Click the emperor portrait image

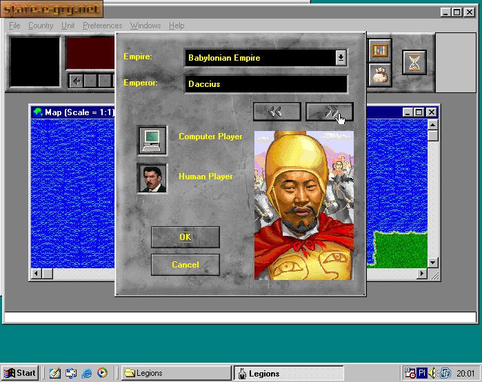pyautogui.click(x=303, y=205)
